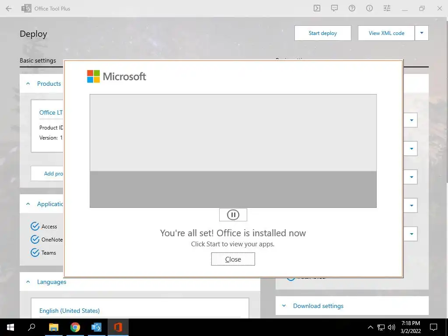The width and height of the screenshot is (448, 336).
Task: Expand the View XML code dropdown arrow
Action: pos(421,33)
